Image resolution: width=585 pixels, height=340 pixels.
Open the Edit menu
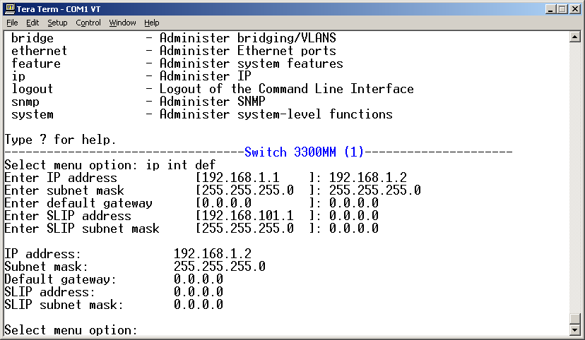pos(32,23)
